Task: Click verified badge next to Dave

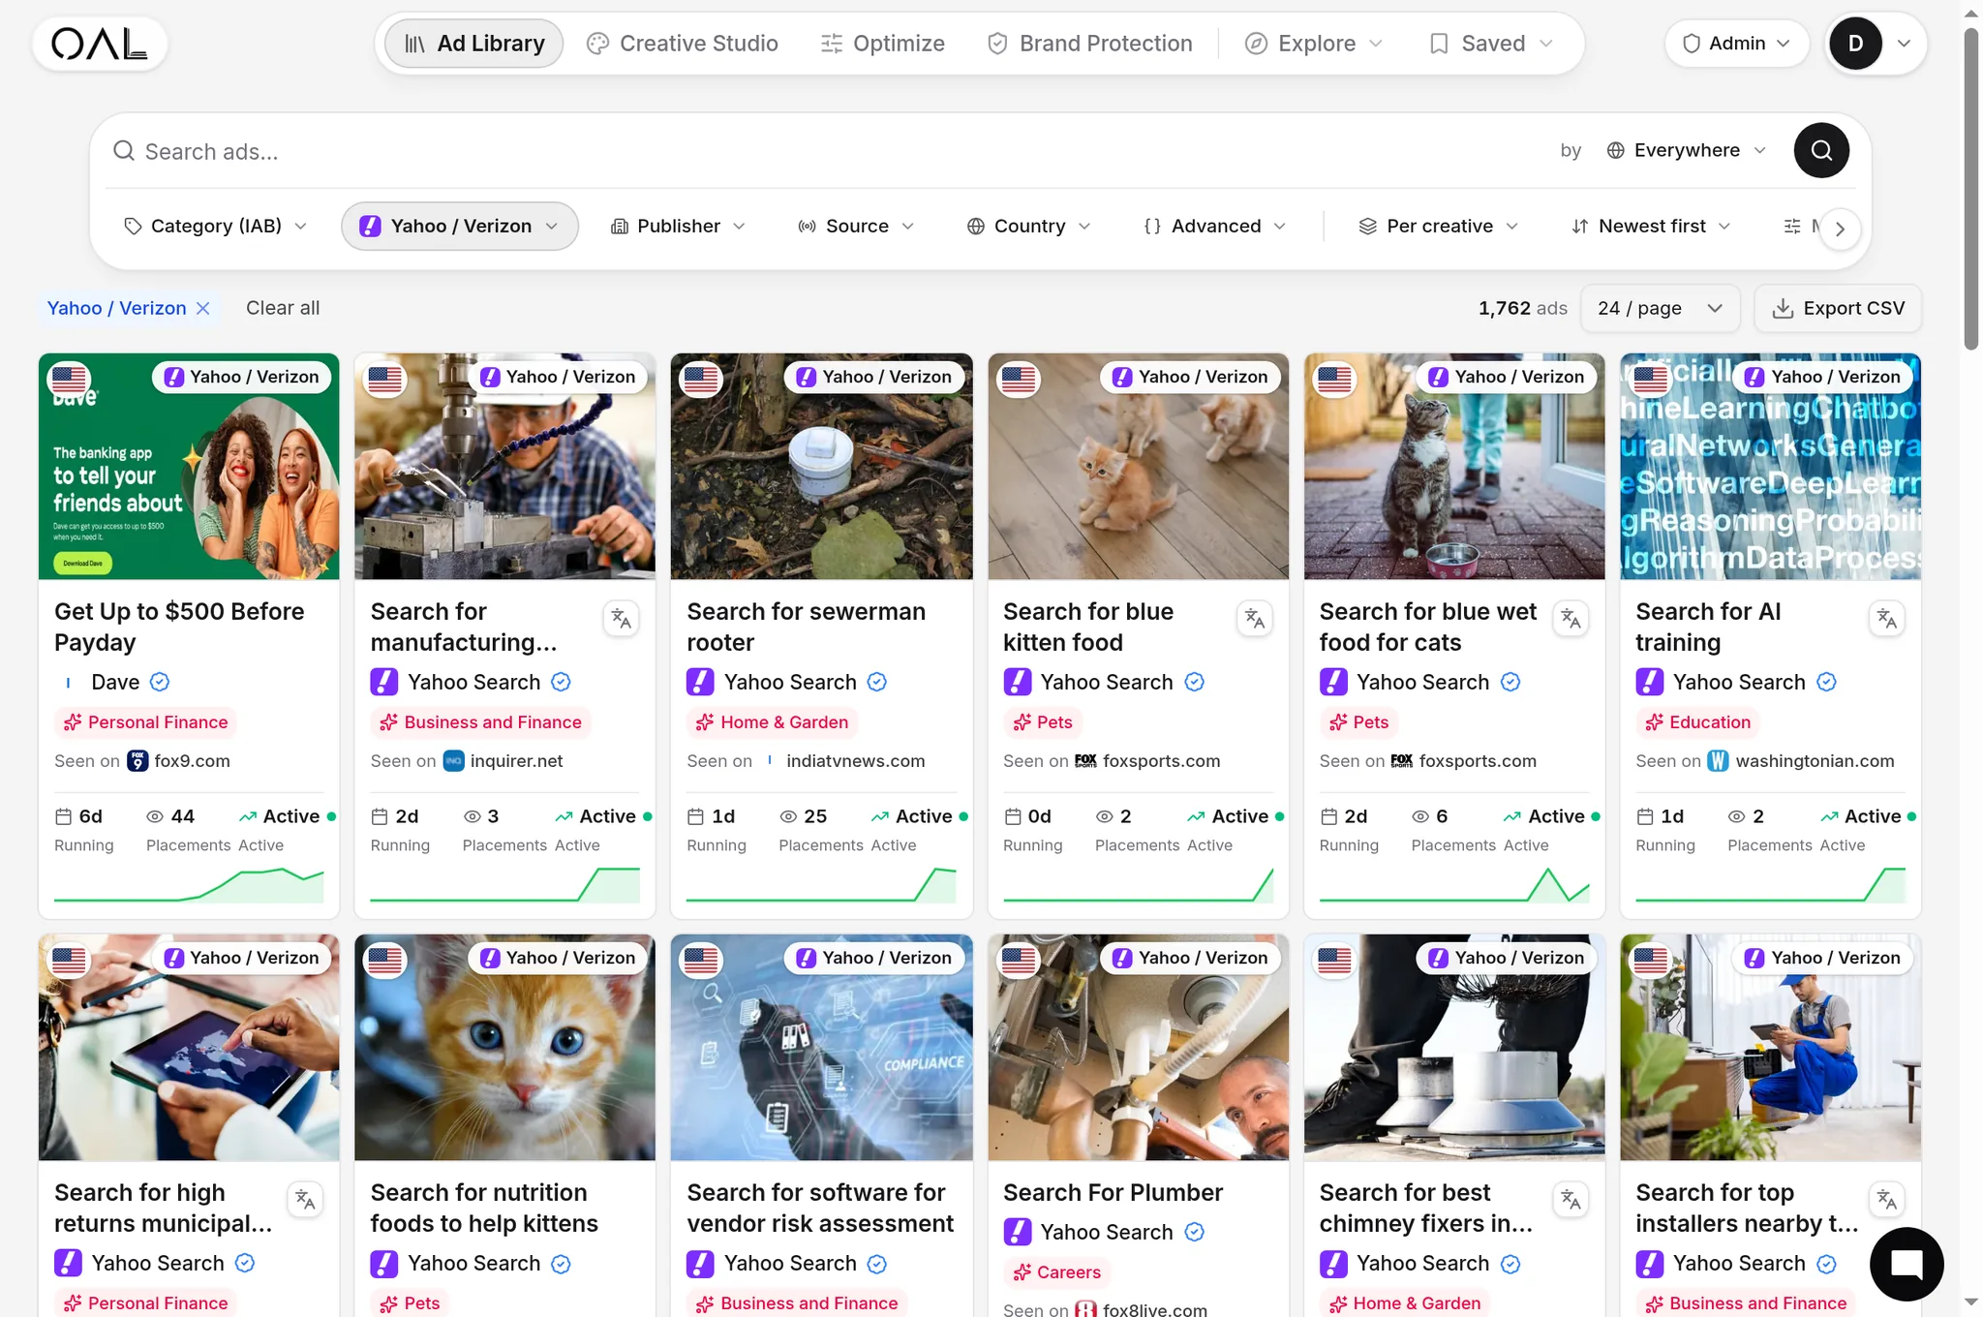Action: [x=160, y=682]
